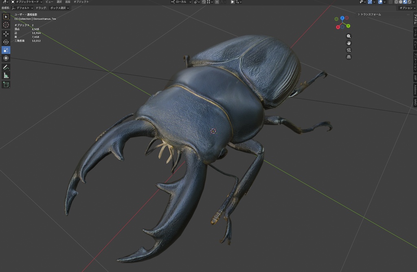Viewport: 417px width, 272px height.
Task: Open the オブジェクトモード mode dropdown
Action: 26,2
